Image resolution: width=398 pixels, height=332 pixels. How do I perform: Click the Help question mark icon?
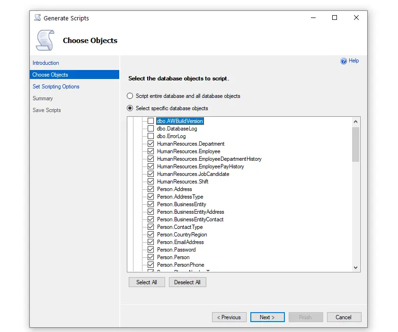click(x=344, y=61)
